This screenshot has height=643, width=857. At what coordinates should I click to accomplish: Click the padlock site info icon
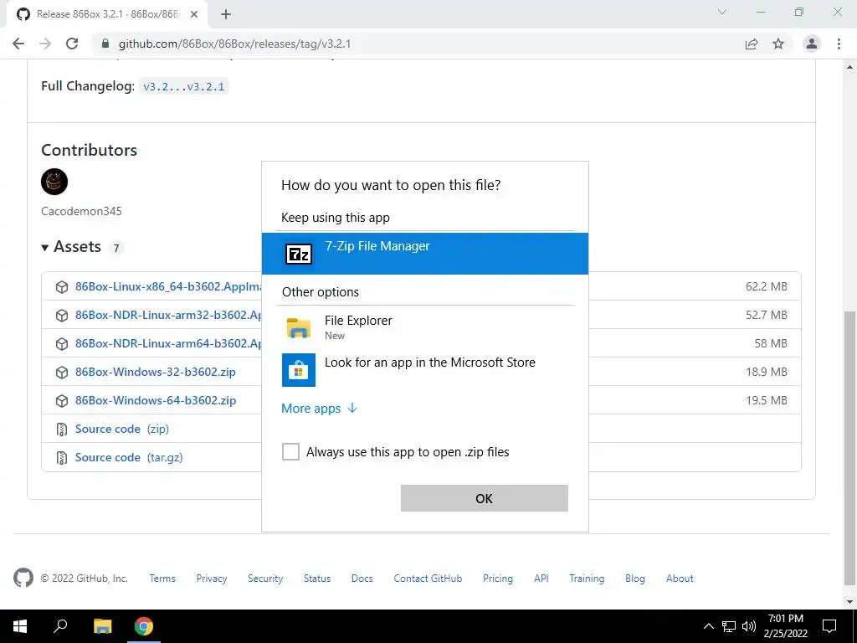pyautogui.click(x=105, y=44)
